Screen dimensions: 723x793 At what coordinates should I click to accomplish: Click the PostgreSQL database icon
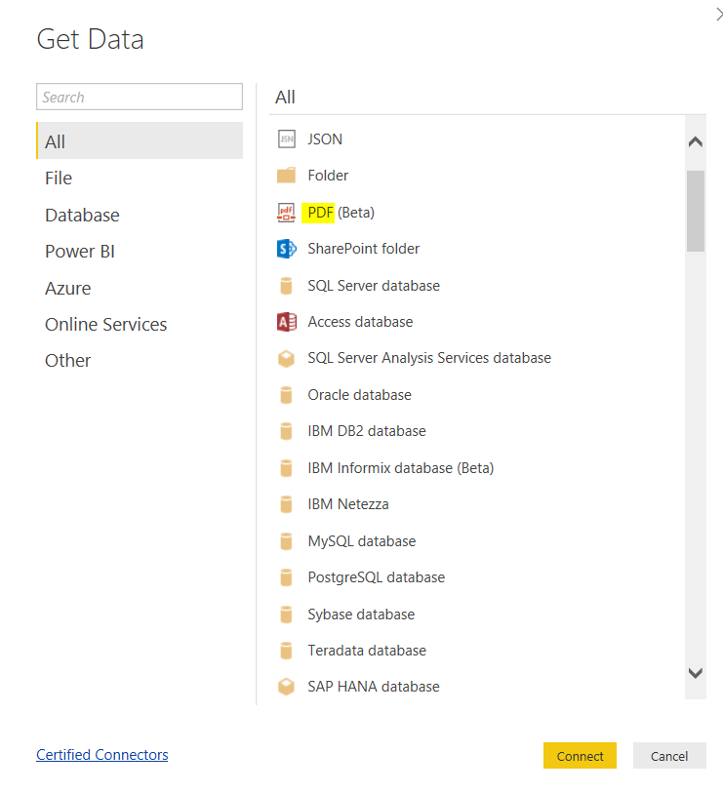(x=286, y=577)
